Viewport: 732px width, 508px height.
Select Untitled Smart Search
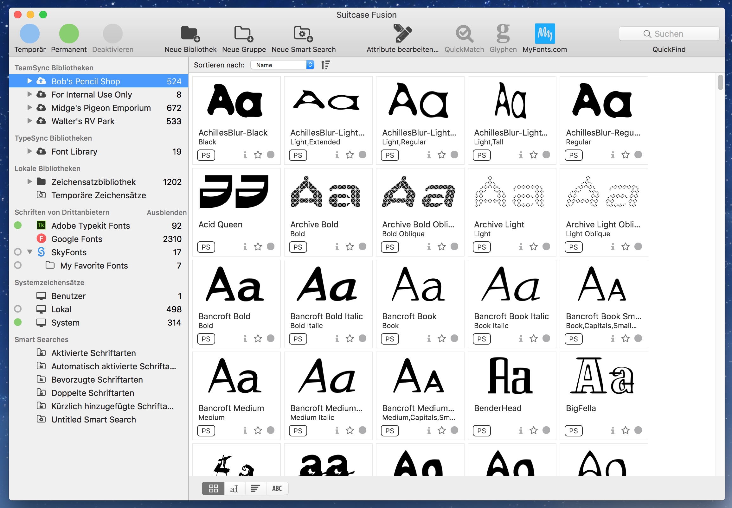point(98,420)
